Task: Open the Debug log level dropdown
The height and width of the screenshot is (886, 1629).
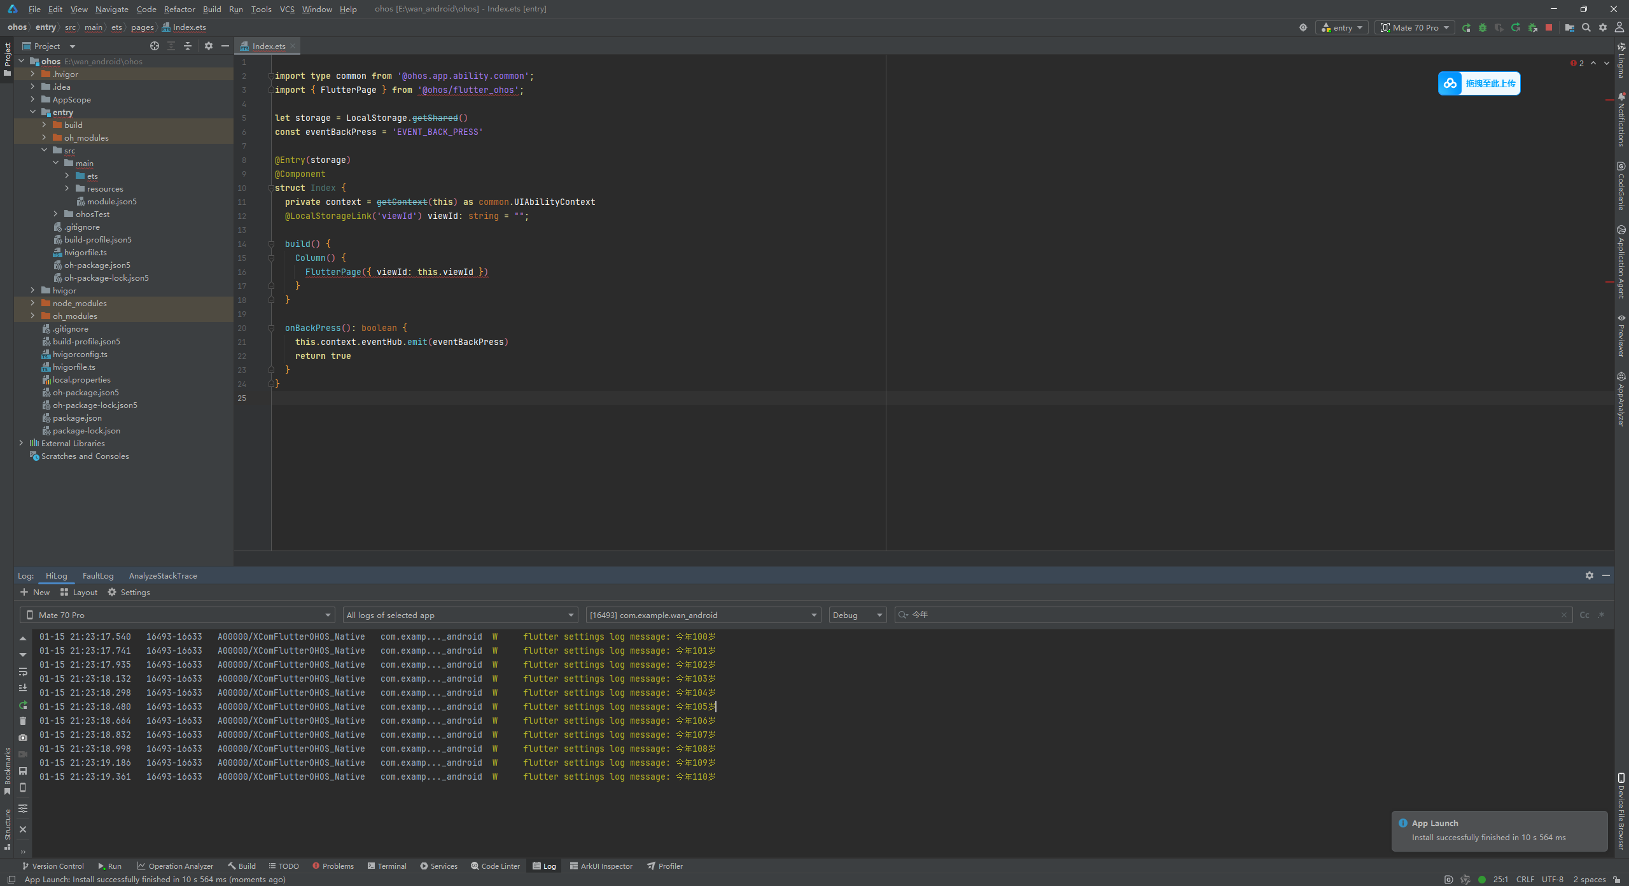Action: [857, 615]
